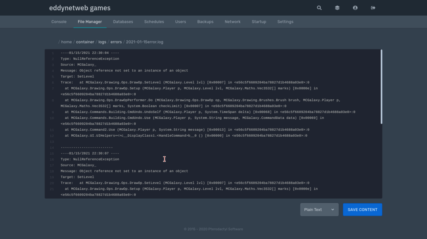The height and width of the screenshot is (239, 427).
Task: Click the line '----01/15/2021 22:30:04 ----'
Action: click(90, 53)
